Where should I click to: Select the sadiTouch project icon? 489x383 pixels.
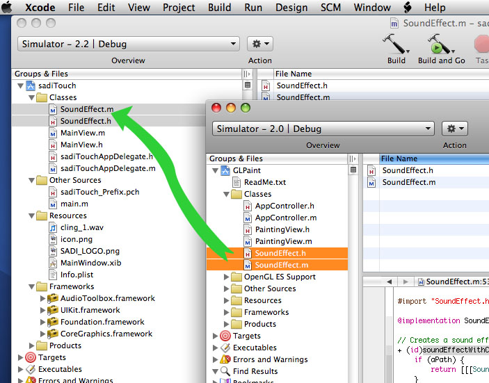coord(31,85)
